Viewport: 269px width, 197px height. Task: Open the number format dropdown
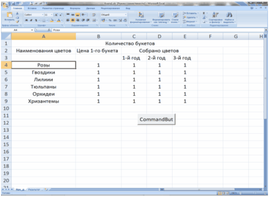[126, 15]
